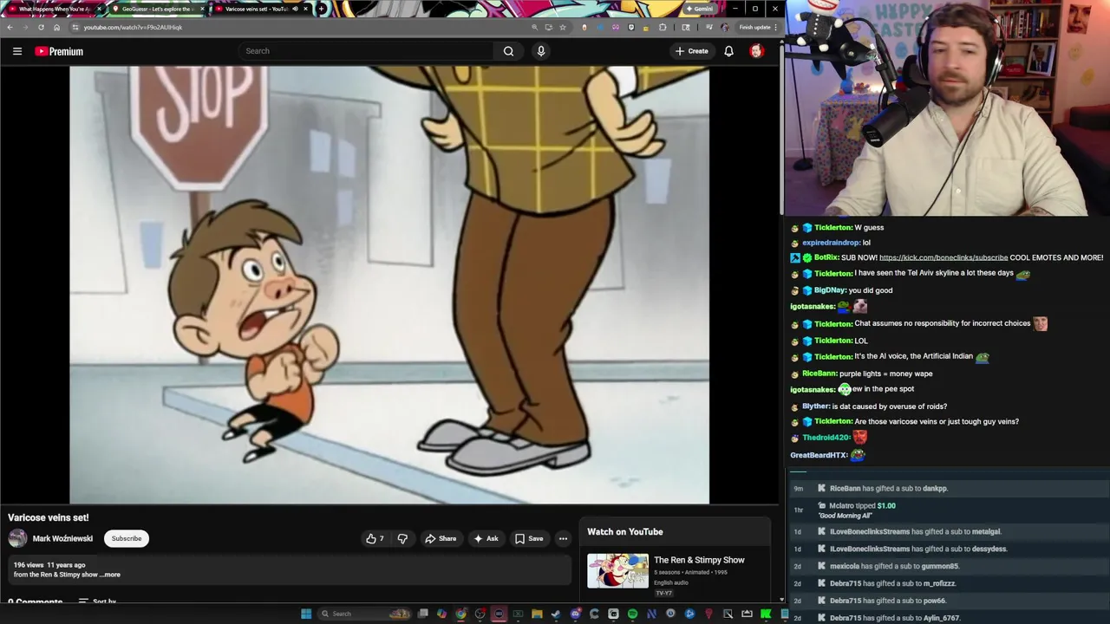This screenshot has width=1110, height=624.
Task: Open the YouTube guide hamburger menu
Action: tap(16, 51)
